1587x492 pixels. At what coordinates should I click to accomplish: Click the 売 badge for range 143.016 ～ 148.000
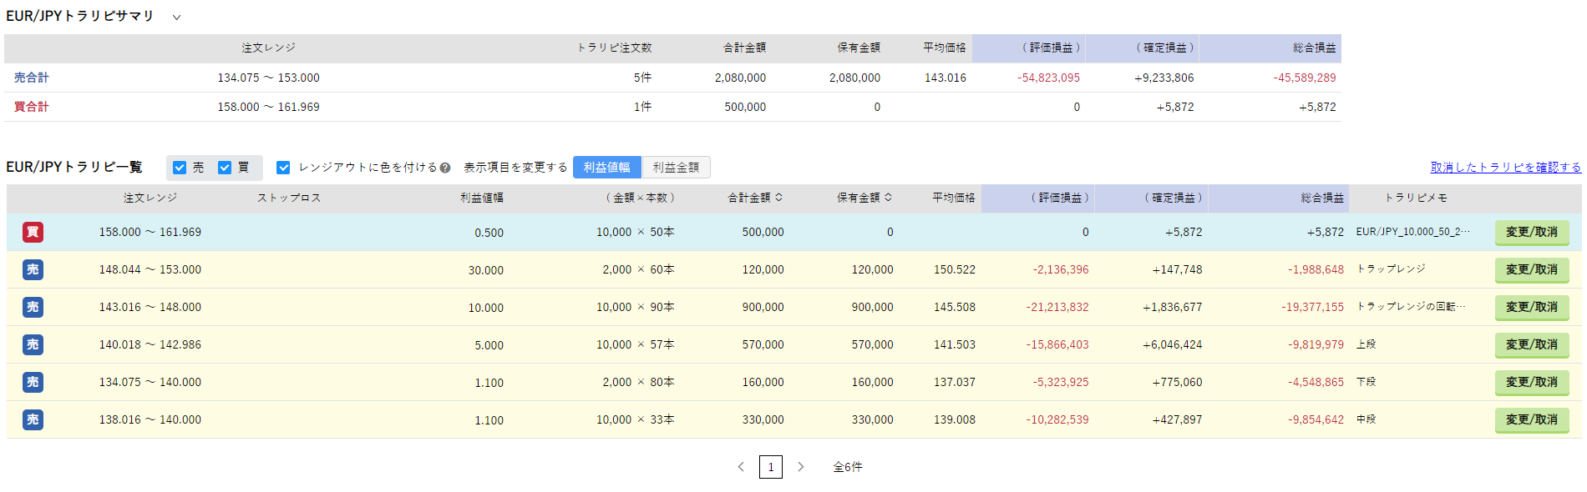pyautogui.click(x=33, y=307)
